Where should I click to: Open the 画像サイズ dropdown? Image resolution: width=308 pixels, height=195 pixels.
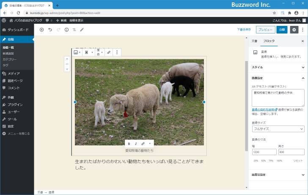(x=278, y=129)
